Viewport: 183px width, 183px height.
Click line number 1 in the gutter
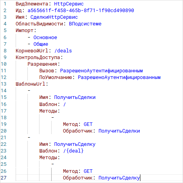pos(5,4)
